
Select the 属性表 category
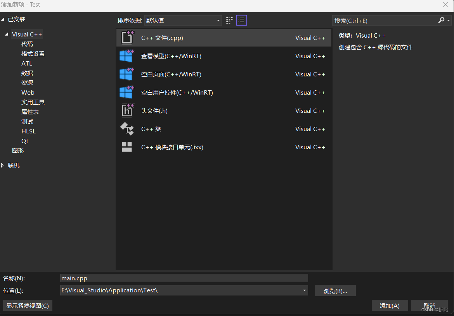(30, 112)
